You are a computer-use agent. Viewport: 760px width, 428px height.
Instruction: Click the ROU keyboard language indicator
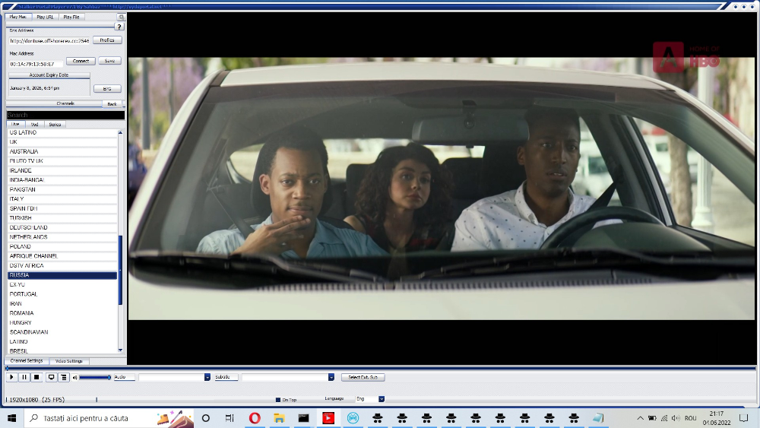pos(691,418)
